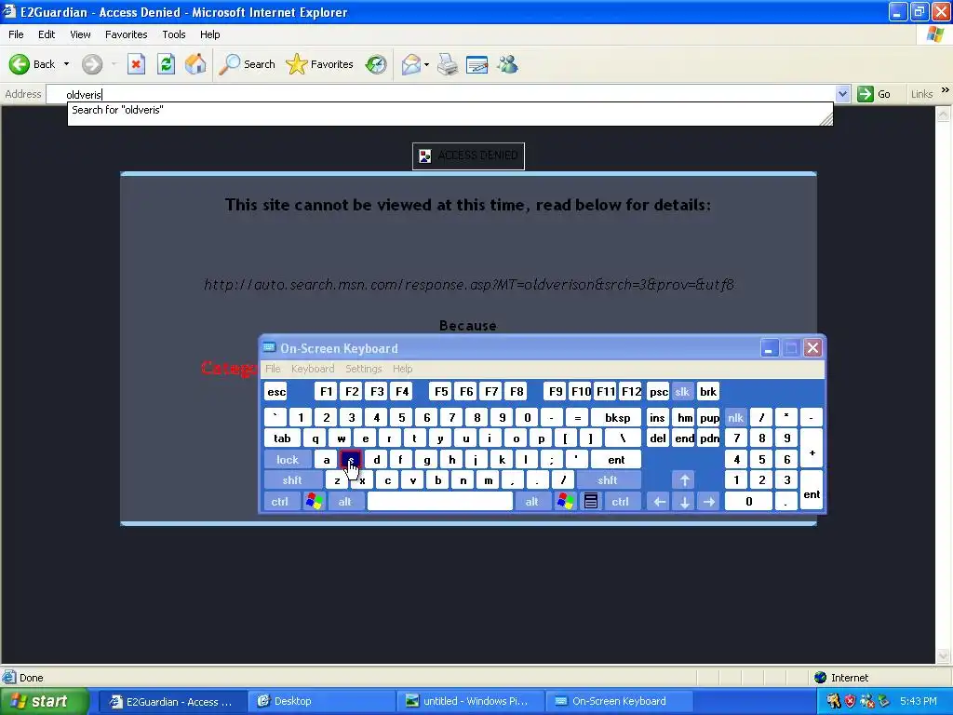Minimize the On-Screen Keyboard window
The height and width of the screenshot is (715, 953).
click(x=770, y=348)
